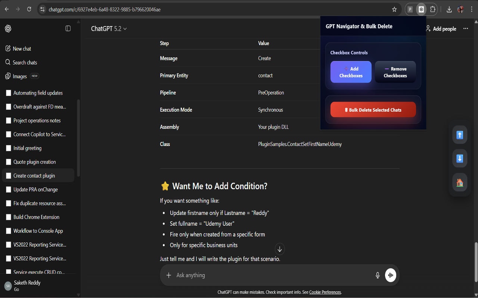This screenshot has height=298, width=478.
Task: Tick the Initial greeting chat checkbox
Action: tap(8, 148)
